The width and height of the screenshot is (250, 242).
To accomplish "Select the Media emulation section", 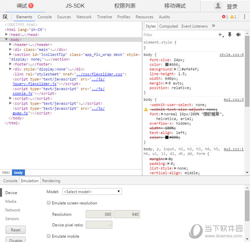I will coord(11,201).
